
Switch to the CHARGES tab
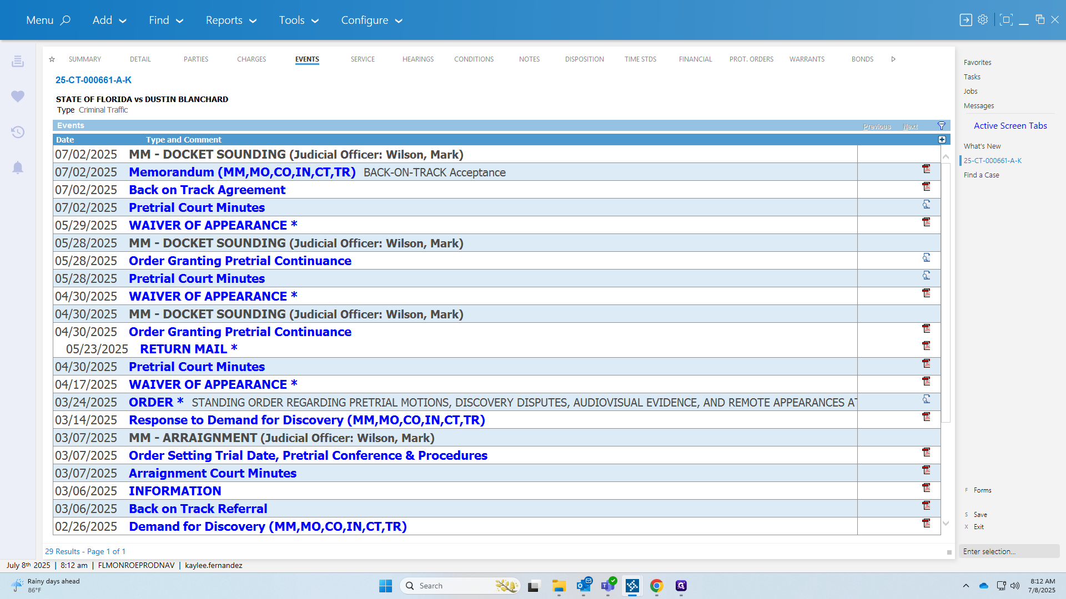coord(252,59)
